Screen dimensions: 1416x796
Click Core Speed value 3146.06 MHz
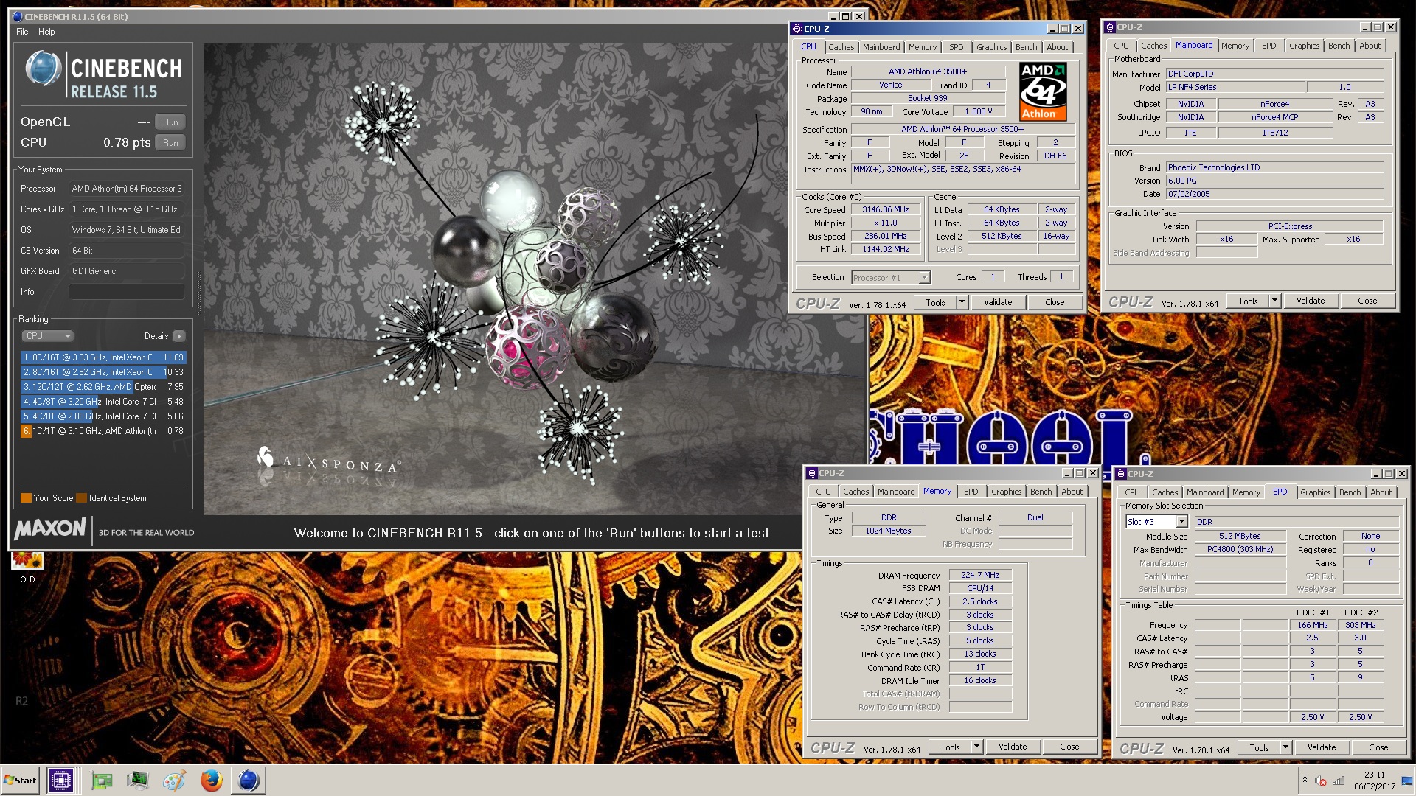point(886,210)
